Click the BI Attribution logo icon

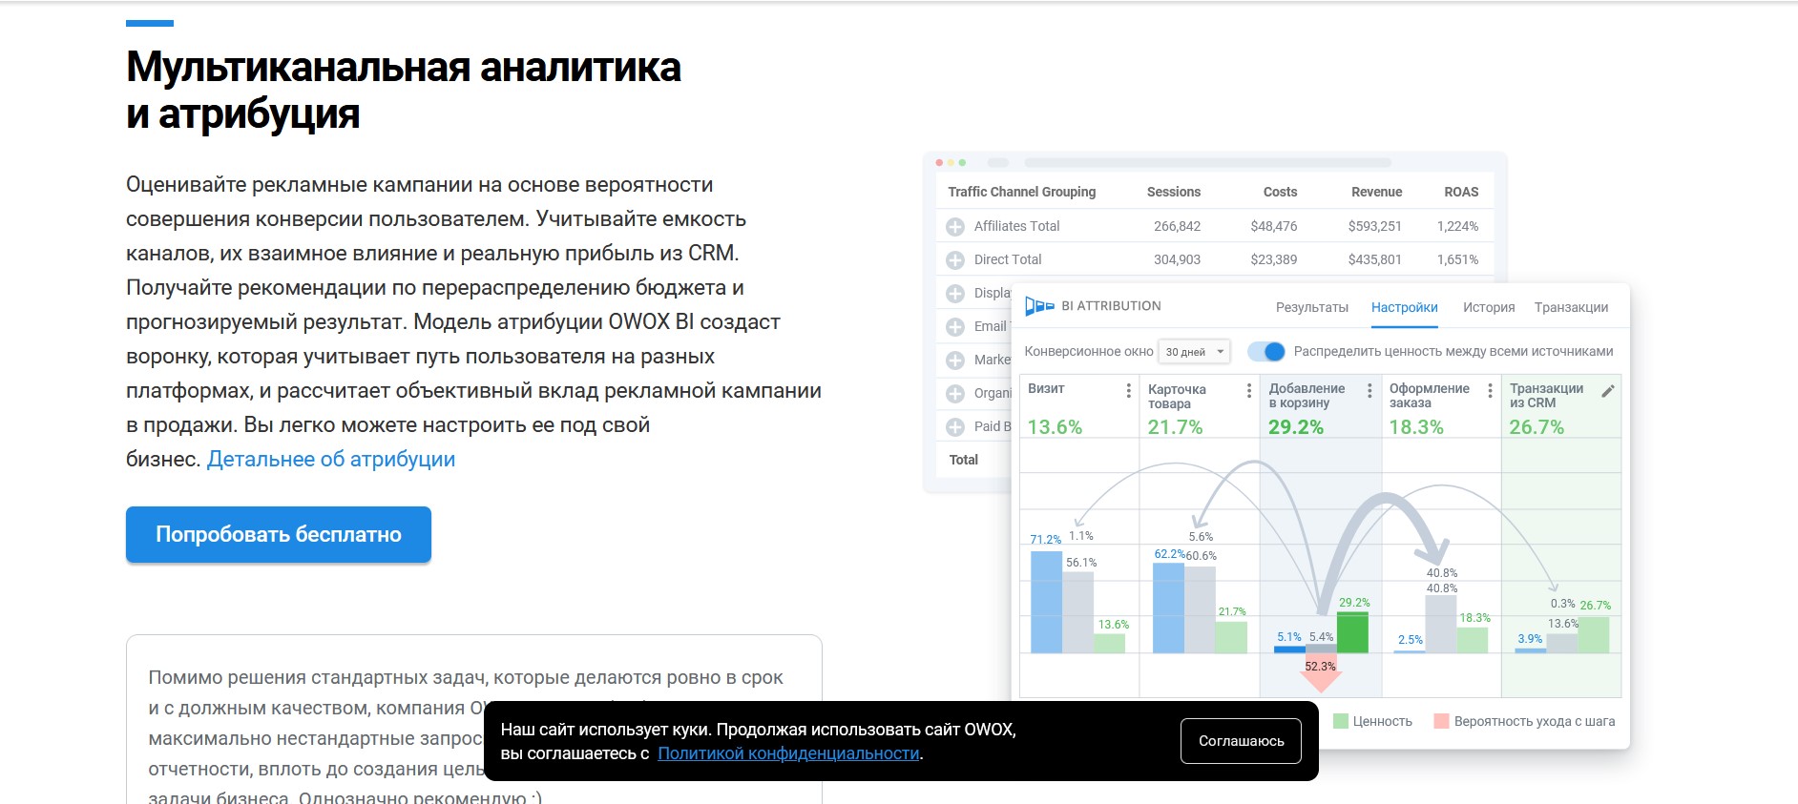1038,306
